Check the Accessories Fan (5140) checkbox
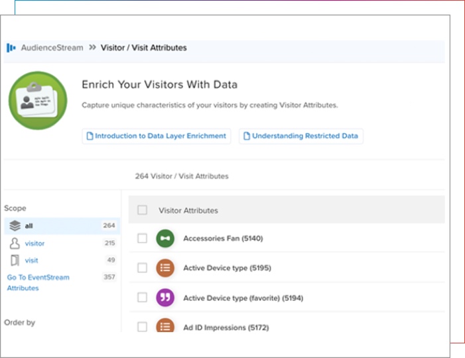The image size is (465, 358). [142, 239]
